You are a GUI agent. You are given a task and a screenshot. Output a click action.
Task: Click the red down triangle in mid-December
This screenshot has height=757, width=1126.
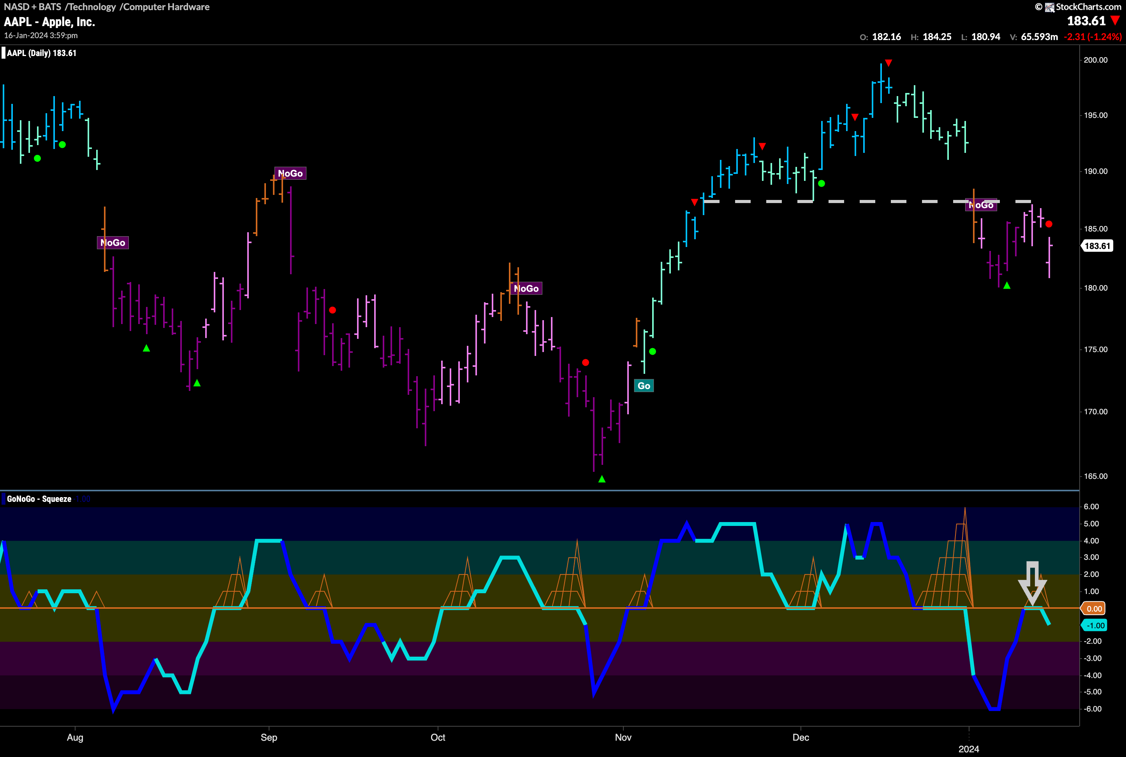855,117
